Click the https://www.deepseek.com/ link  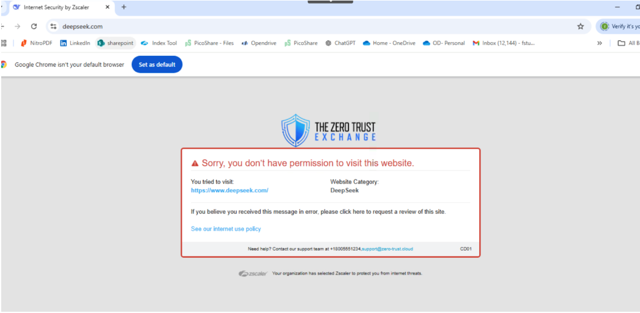point(229,190)
